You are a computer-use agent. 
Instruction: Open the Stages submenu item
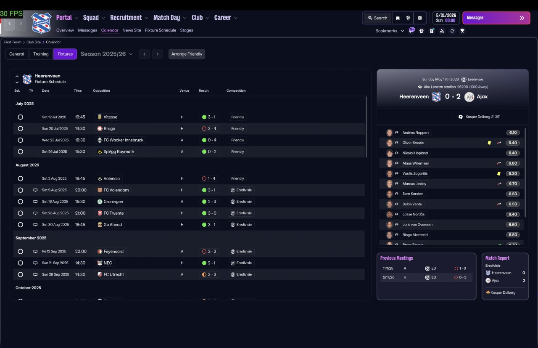click(187, 30)
